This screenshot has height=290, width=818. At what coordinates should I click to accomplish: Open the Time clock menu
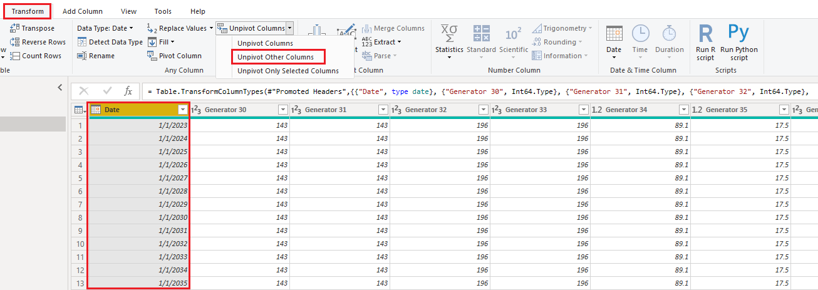pos(640,41)
